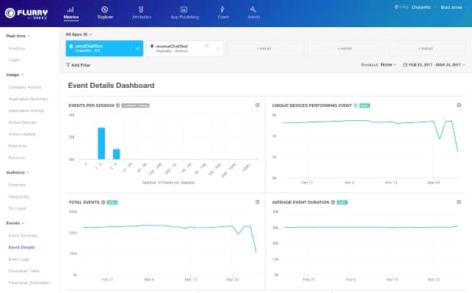Open Total Events chart options icon
This screenshot has width=472, height=293.
[257, 202]
